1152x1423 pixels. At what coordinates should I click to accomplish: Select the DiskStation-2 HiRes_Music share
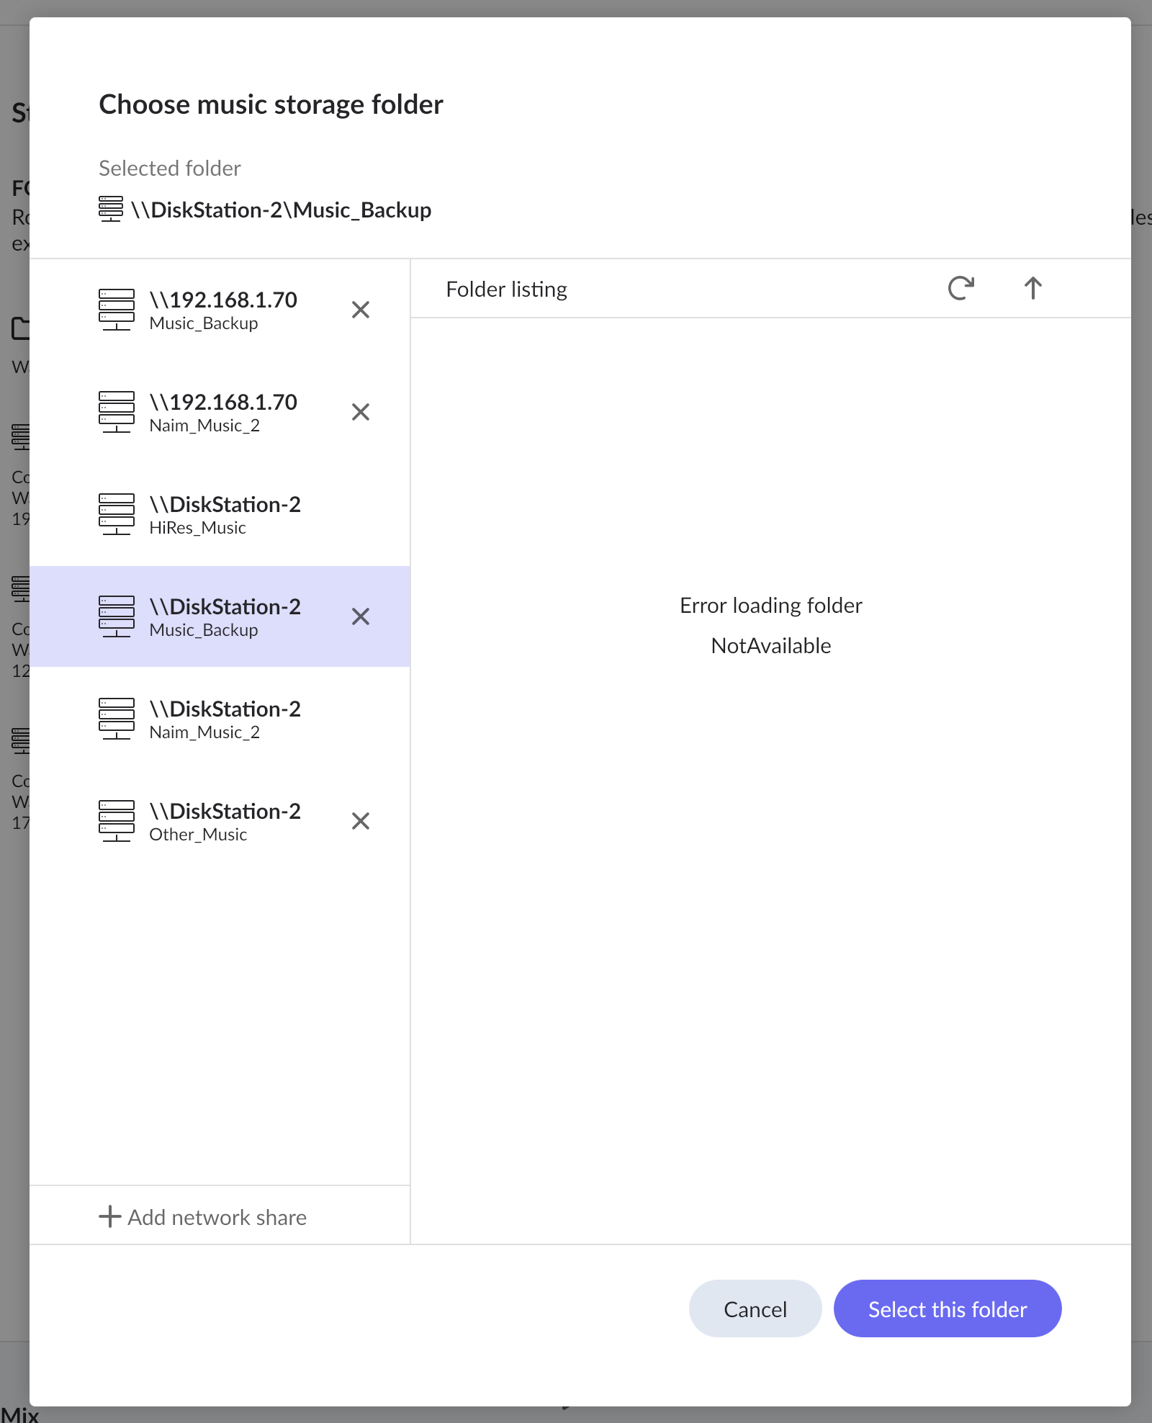tap(225, 514)
